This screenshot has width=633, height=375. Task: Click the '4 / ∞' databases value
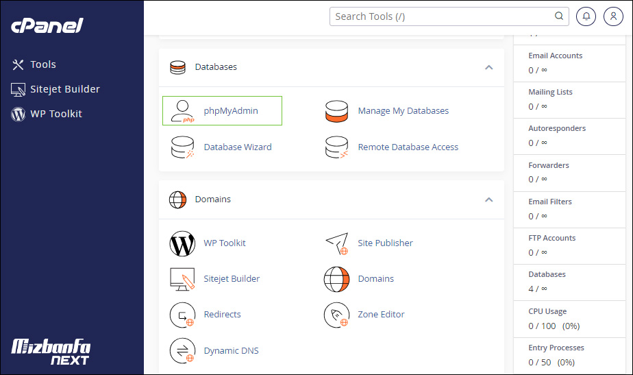[538, 289]
